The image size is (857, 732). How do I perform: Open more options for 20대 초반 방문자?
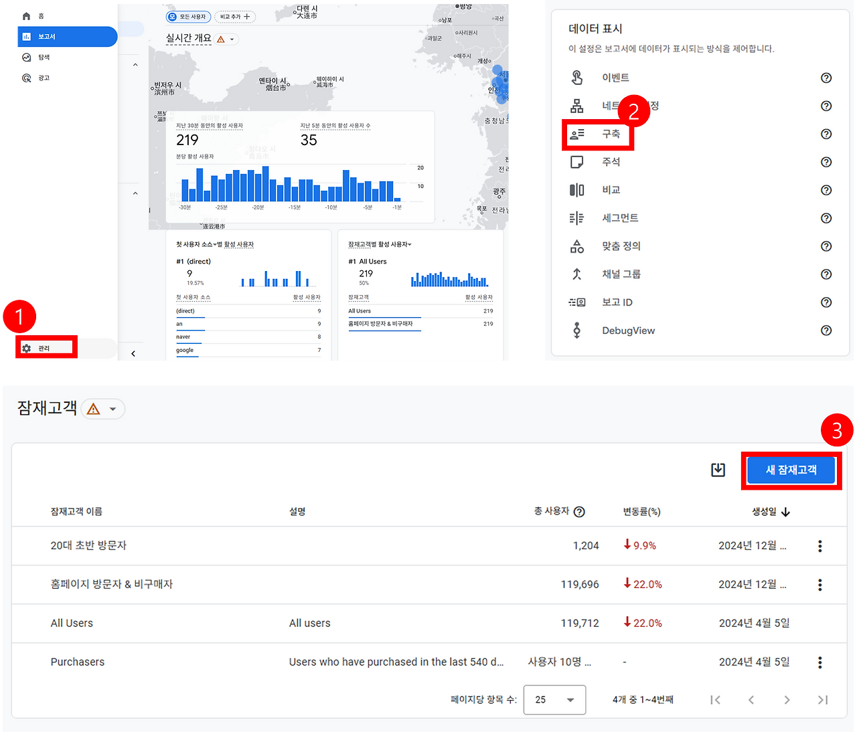pos(820,546)
